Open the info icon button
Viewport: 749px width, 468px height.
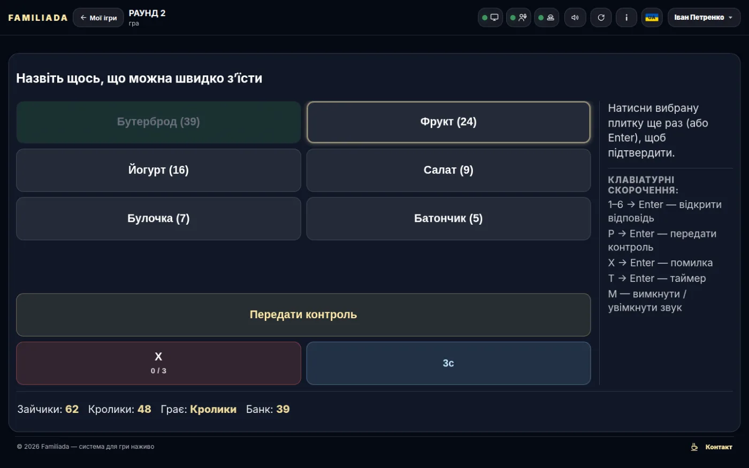click(626, 18)
